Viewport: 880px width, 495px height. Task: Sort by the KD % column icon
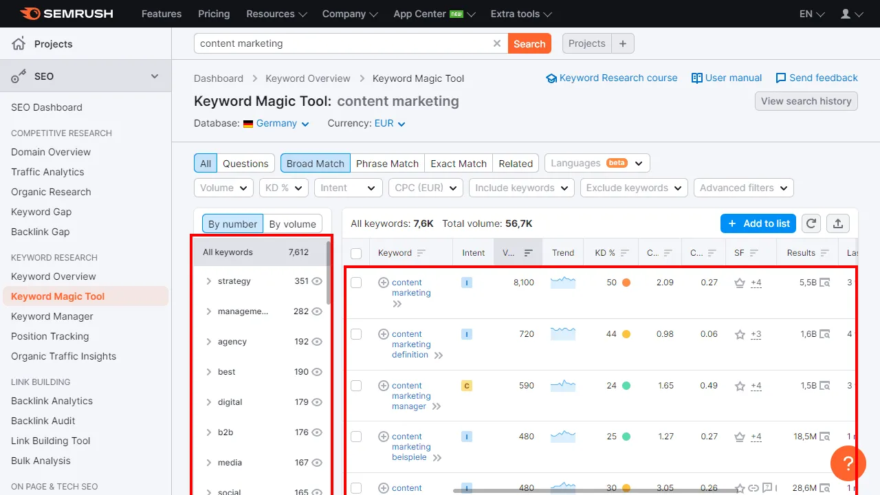point(625,253)
